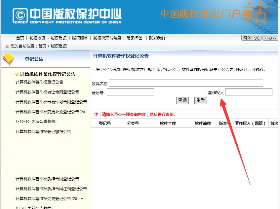The height and width of the screenshot is (209, 280).
Task: Open the 版权登记 menu item
Action: (x=59, y=38)
